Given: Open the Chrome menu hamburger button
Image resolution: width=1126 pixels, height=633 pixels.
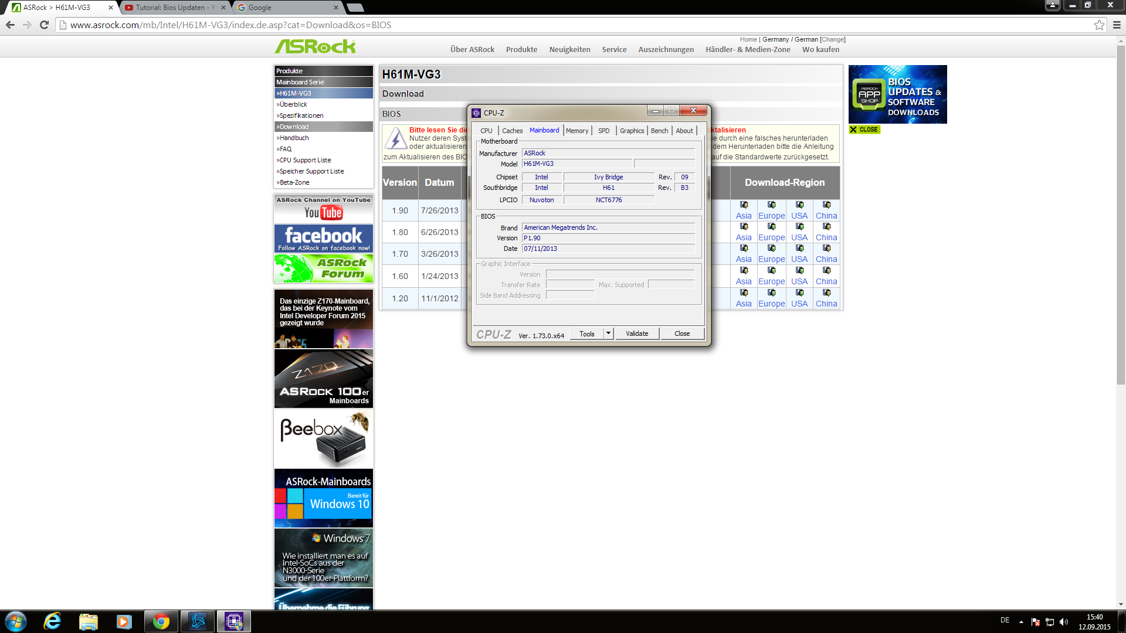Looking at the screenshot, I should [x=1117, y=25].
